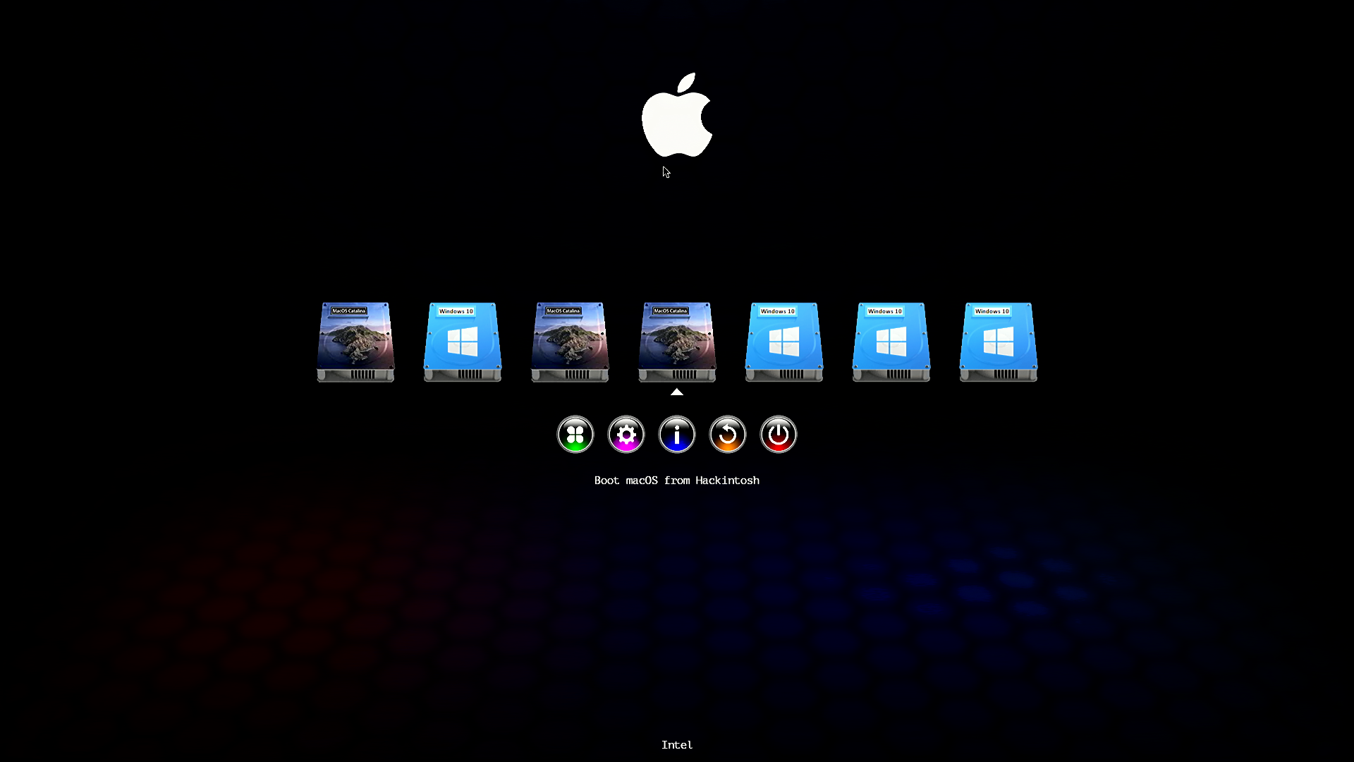Select the second MacOS Catalina drive from the left
Image resolution: width=1354 pixels, height=762 pixels.
click(570, 342)
